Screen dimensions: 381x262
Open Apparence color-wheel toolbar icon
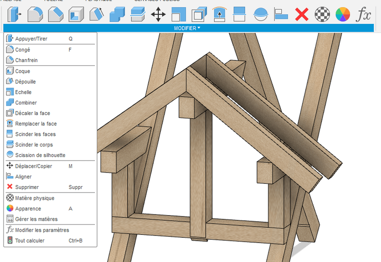[x=343, y=15]
